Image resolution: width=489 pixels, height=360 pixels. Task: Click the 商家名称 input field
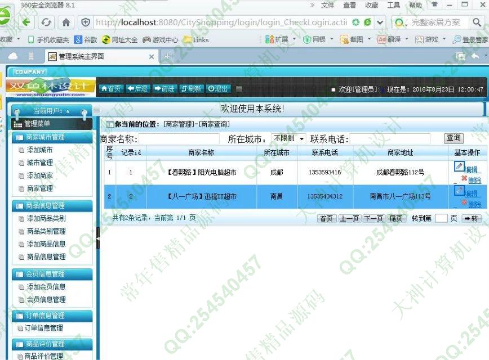tap(179, 138)
